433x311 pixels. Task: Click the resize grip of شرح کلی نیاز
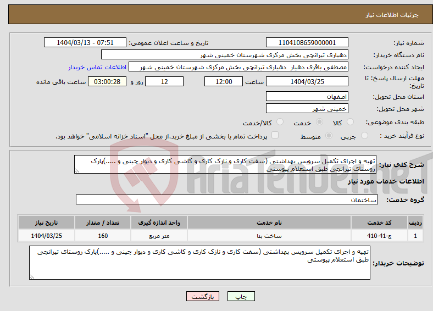(77, 171)
